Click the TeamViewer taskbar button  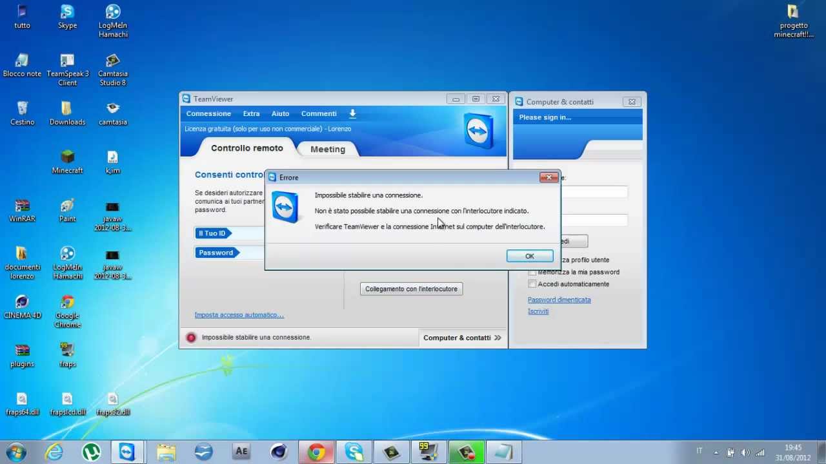tap(128, 452)
